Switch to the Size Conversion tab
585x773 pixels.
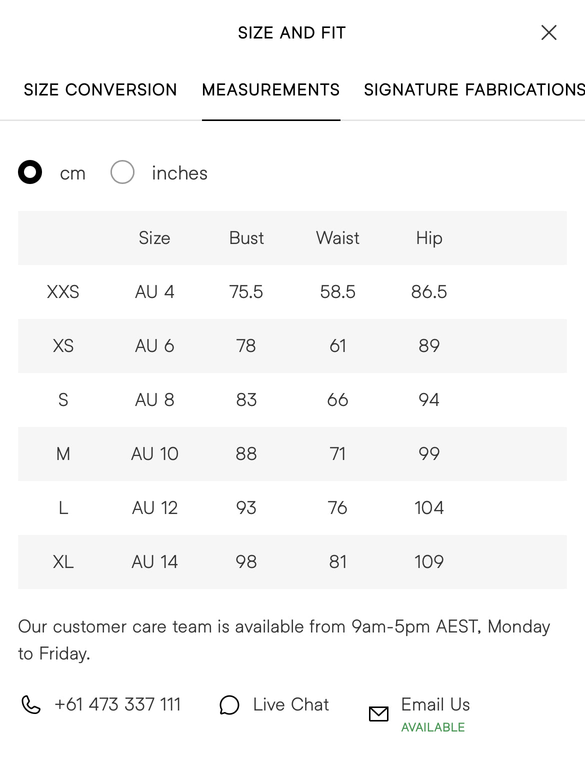coord(100,90)
